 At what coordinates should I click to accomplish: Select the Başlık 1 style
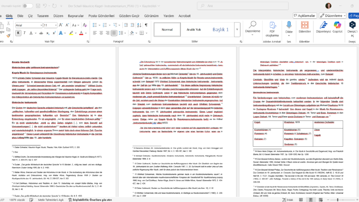[x=220, y=29]
